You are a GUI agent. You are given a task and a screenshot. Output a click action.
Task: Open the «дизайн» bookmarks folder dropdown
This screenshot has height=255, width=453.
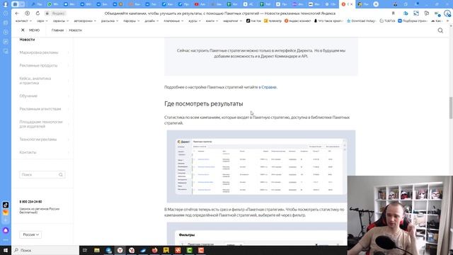click(x=151, y=21)
